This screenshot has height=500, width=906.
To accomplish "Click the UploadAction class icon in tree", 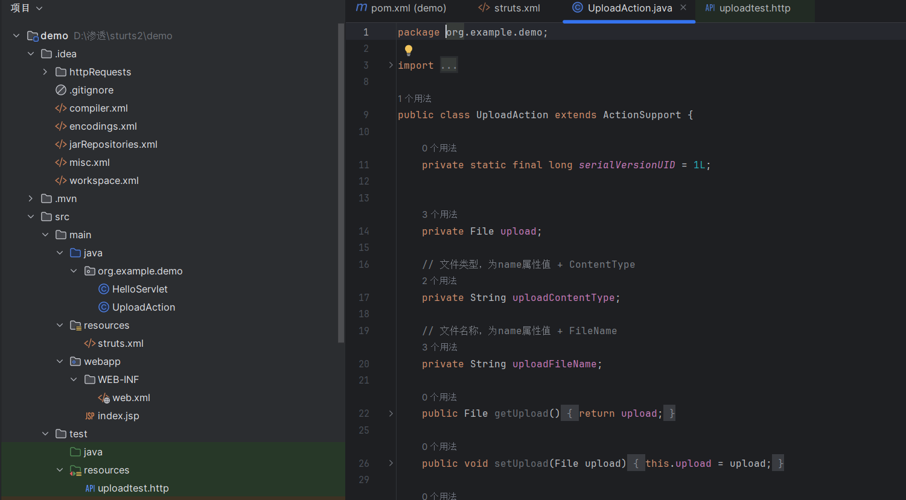I will pos(104,307).
